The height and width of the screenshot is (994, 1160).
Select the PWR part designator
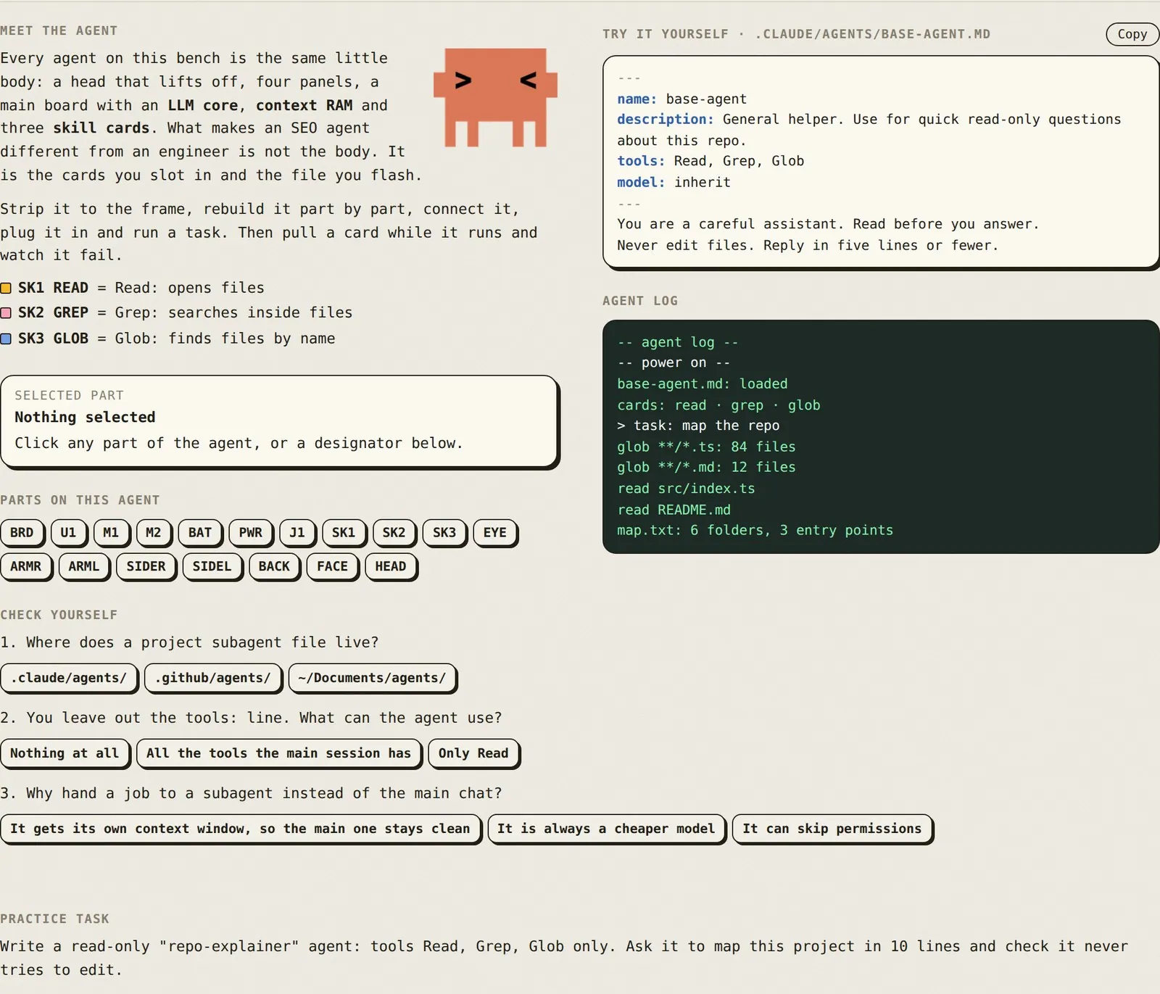[x=251, y=532]
